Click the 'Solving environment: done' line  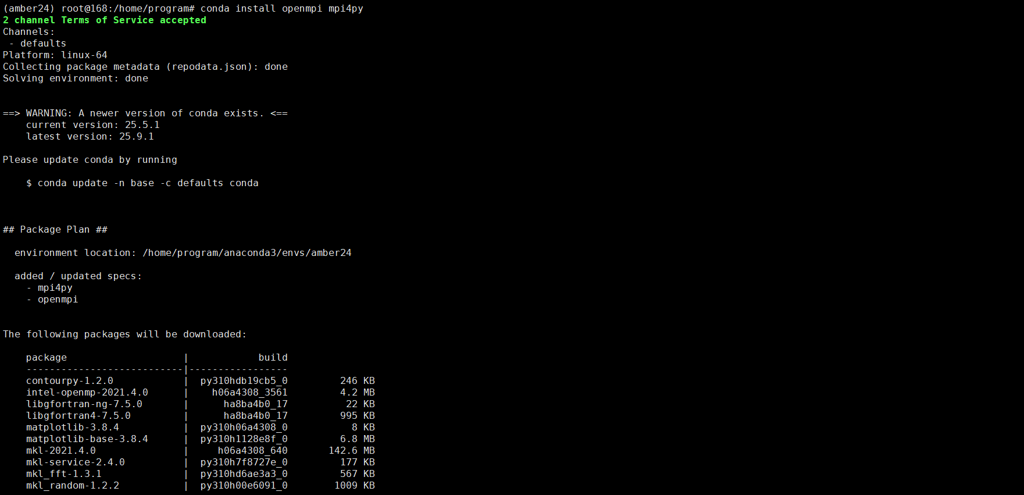[76, 79]
